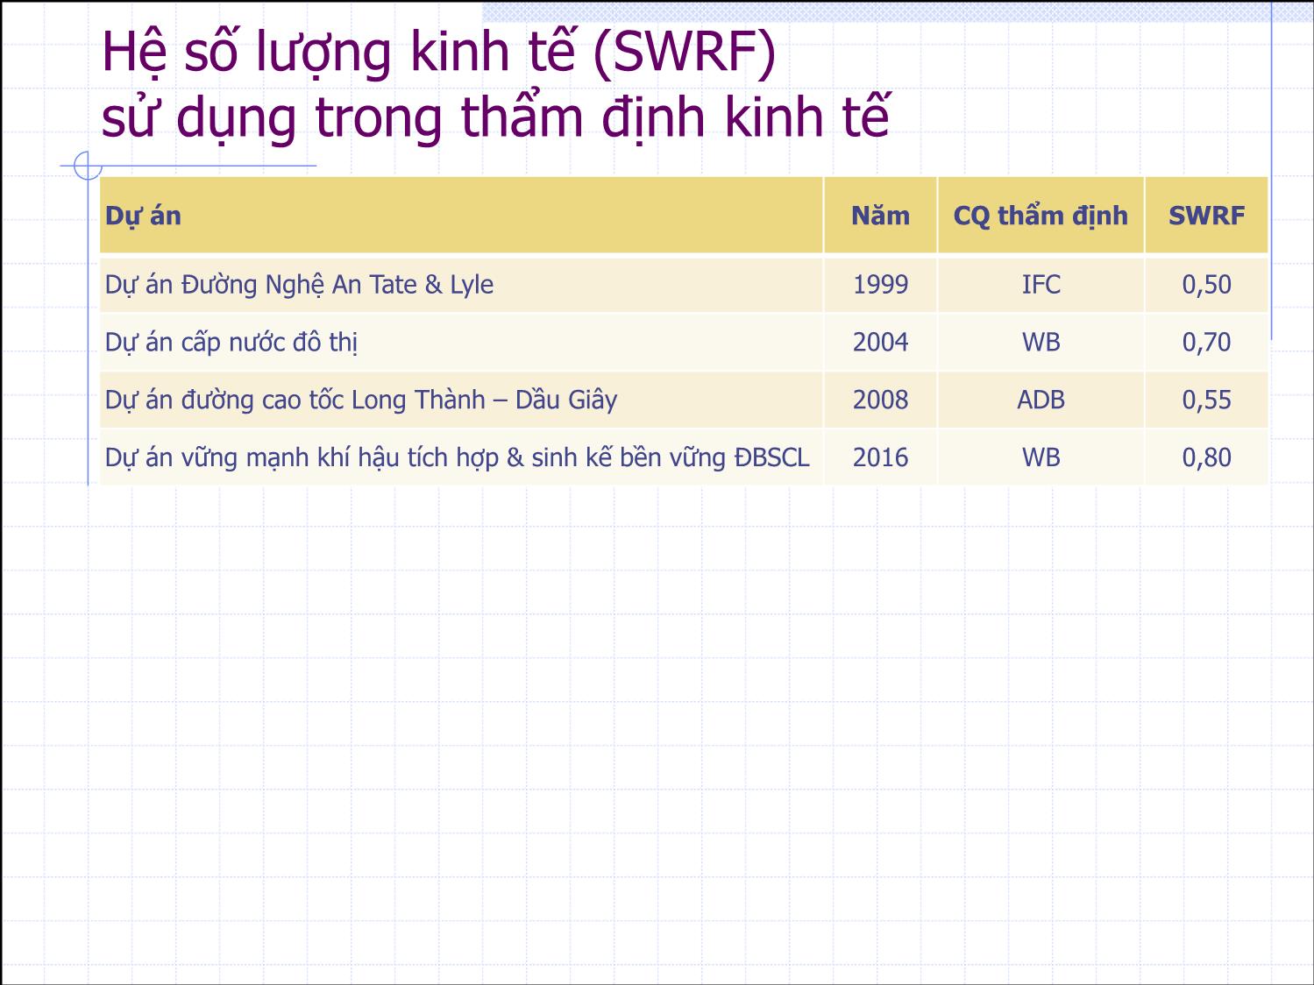Click the 'ADB' appraisal agency cell
The width and height of the screenshot is (1314, 985).
pos(1041,400)
